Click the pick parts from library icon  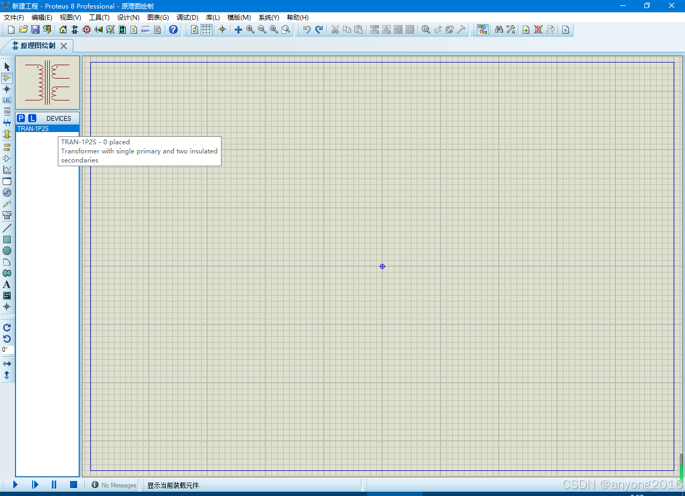[x=426, y=29]
